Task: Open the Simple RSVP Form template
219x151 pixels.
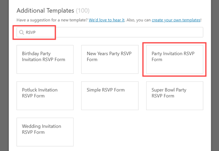Action: click(x=110, y=96)
